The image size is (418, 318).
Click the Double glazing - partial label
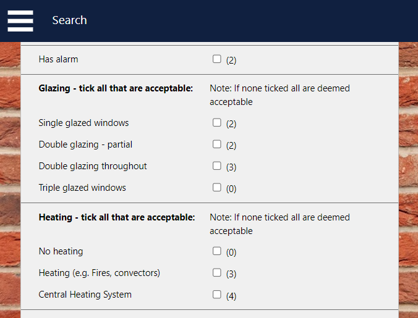[85, 144]
